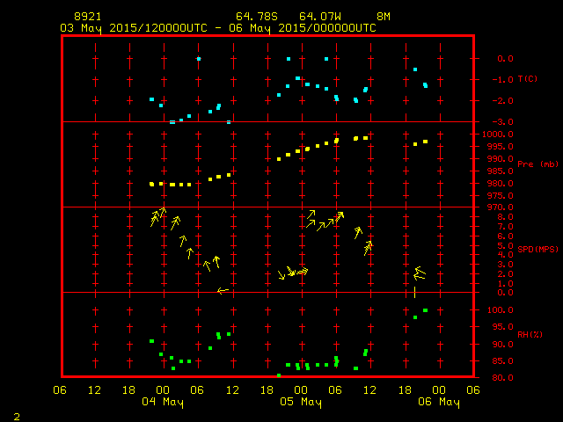
Task: Select the 05 May date label
Action: (x=301, y=403)
